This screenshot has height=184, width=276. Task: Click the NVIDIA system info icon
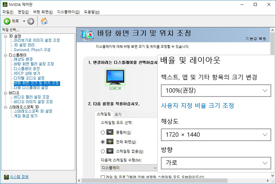(x=6, y=177)
